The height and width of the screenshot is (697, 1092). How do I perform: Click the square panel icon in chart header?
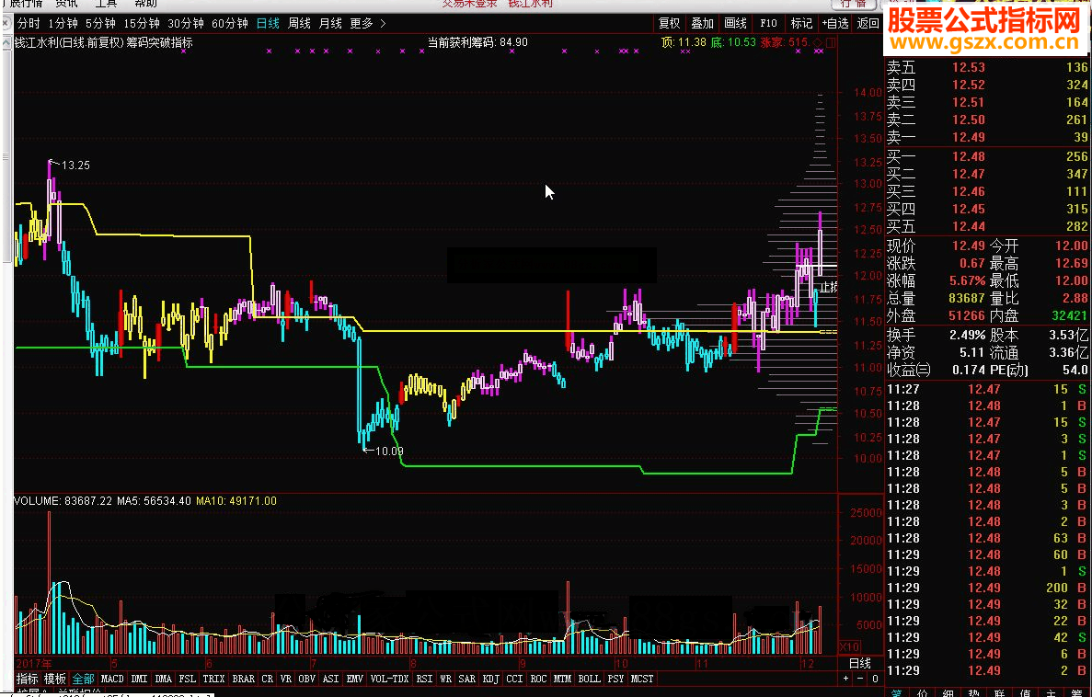[x=831, y=42]
